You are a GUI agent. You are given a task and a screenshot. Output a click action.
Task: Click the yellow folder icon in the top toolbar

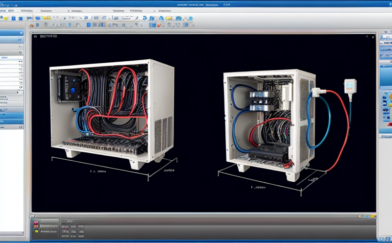click(x=48, y=18)
